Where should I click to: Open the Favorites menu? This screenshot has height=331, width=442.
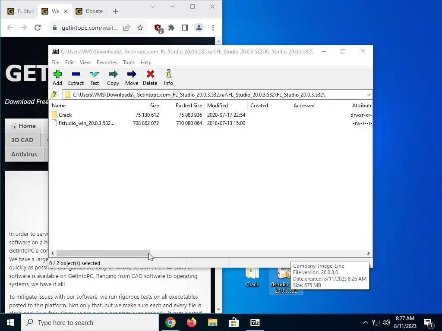pos(107,62)
